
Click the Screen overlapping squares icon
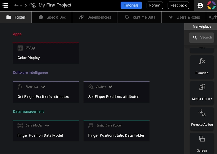[x=202, y=139]
